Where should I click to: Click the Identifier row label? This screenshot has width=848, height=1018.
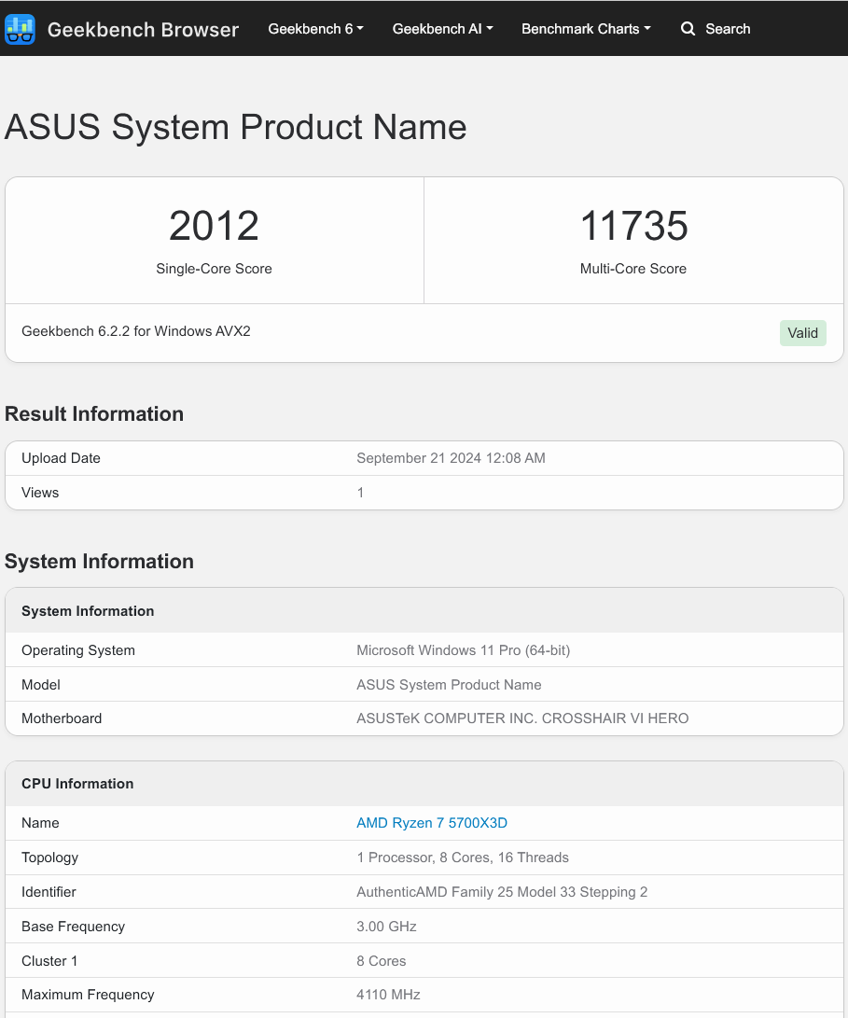[49, 892]
